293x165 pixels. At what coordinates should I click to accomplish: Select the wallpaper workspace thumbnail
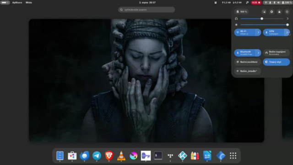point(146,81)
